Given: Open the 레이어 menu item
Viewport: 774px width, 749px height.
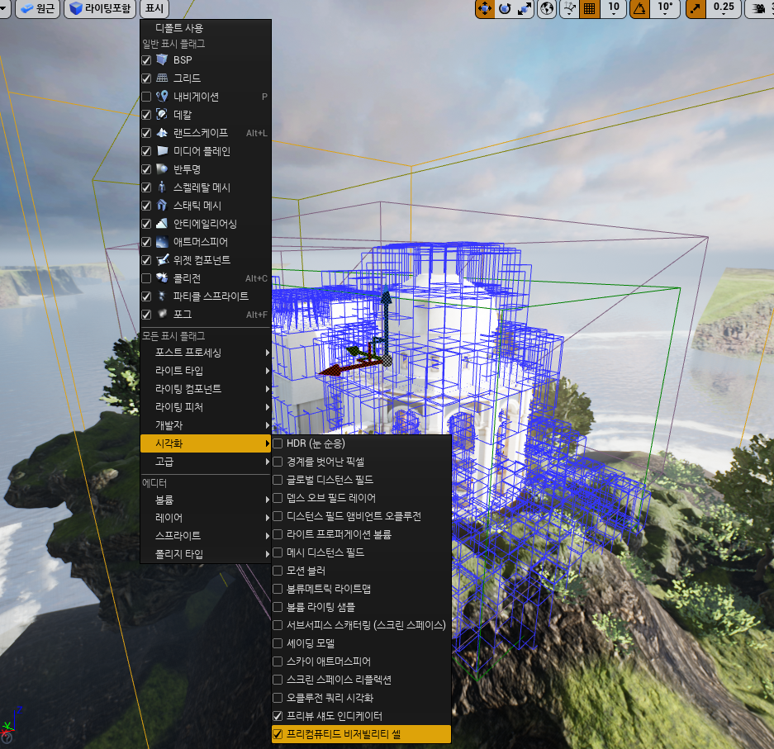Looking at the screenshot, I should tap(206, 518).
